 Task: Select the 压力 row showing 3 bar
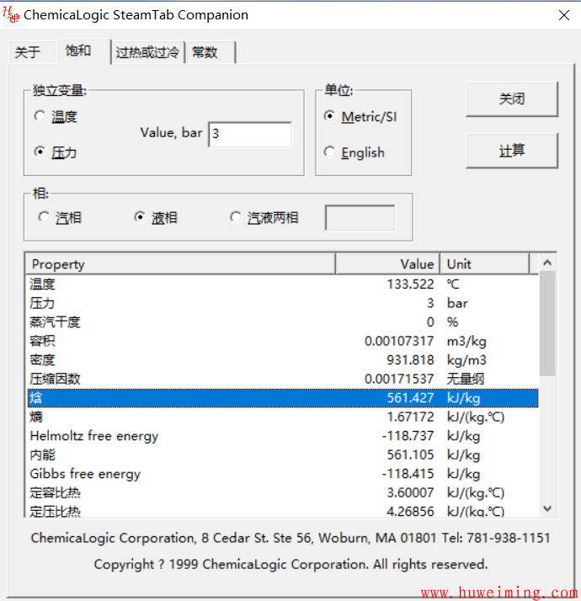283,303
